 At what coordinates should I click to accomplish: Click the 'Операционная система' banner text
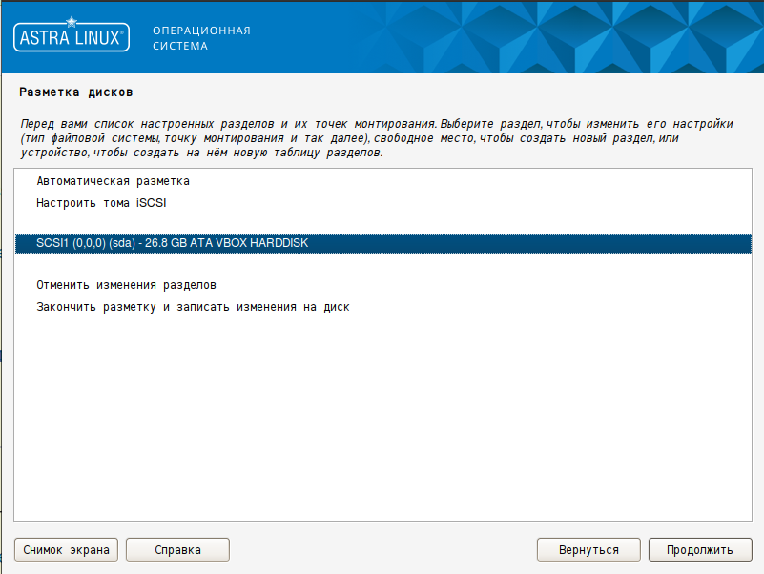pyautogui.click(x=200, y=37)
